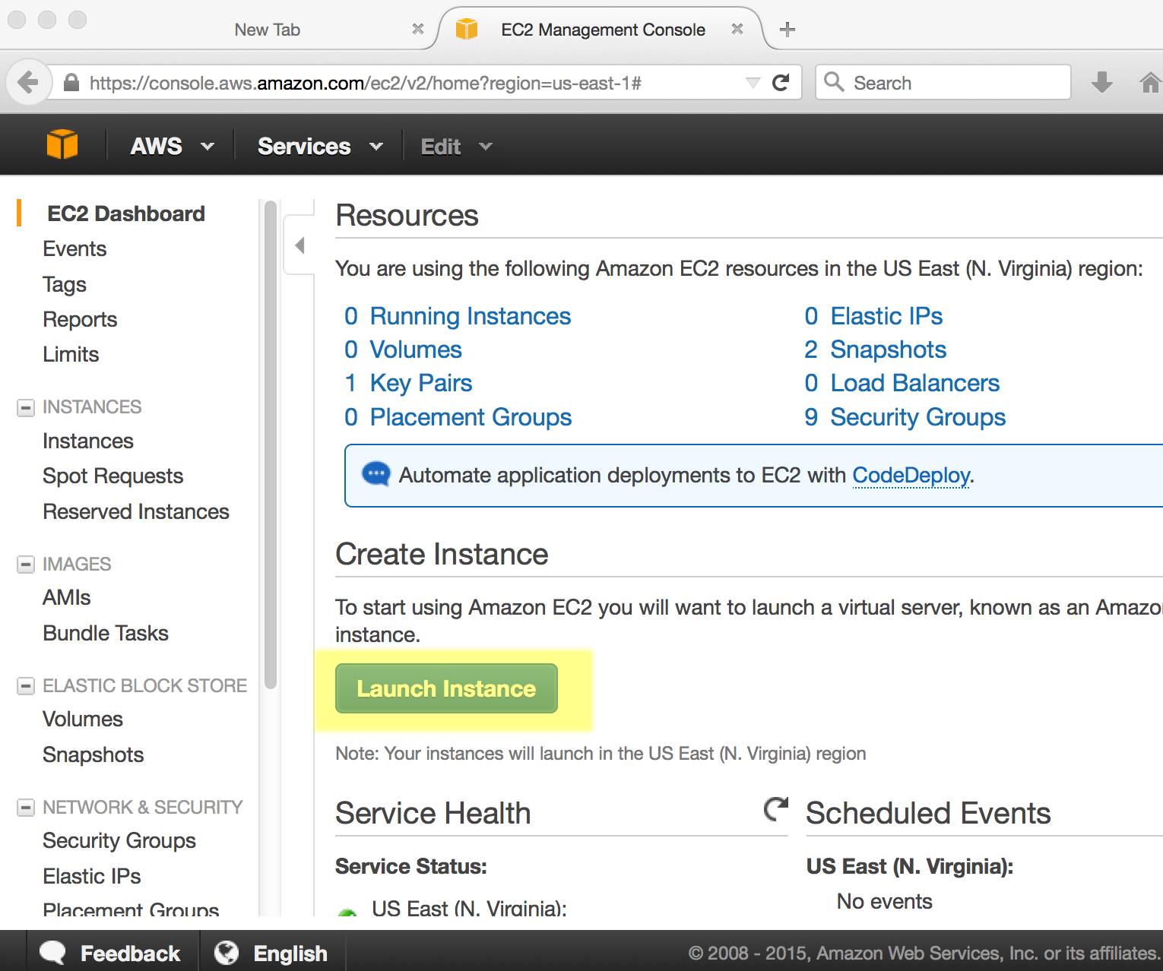The width and height of the screenshot is (1163, 971).
Task: Switch to the New Tab browser tab
Action: pos(267,30)
